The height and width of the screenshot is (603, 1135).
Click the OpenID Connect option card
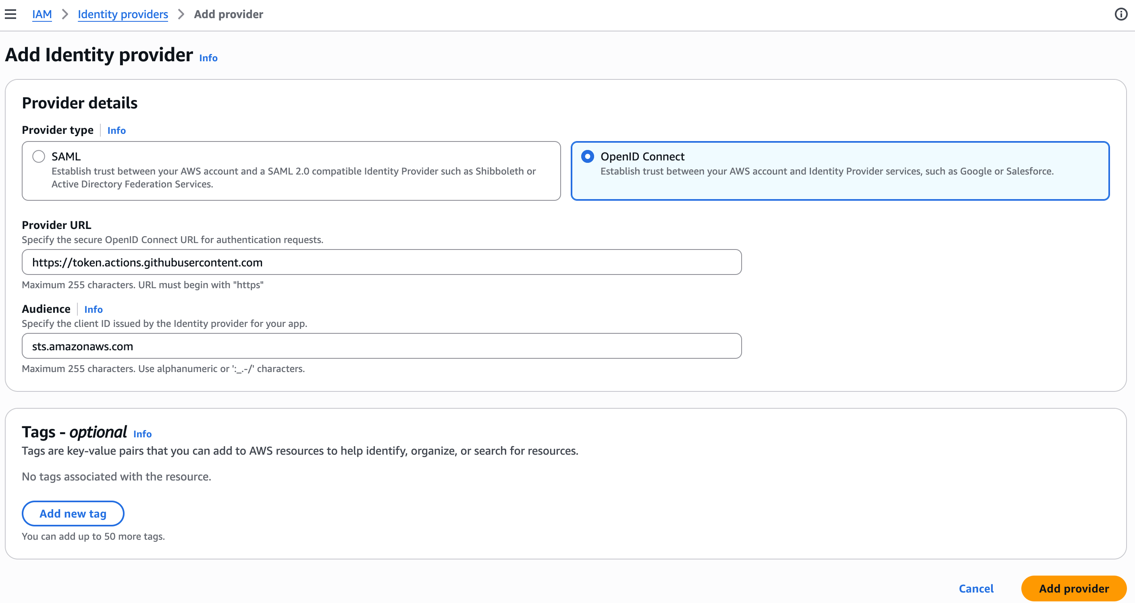pos(840,171)
